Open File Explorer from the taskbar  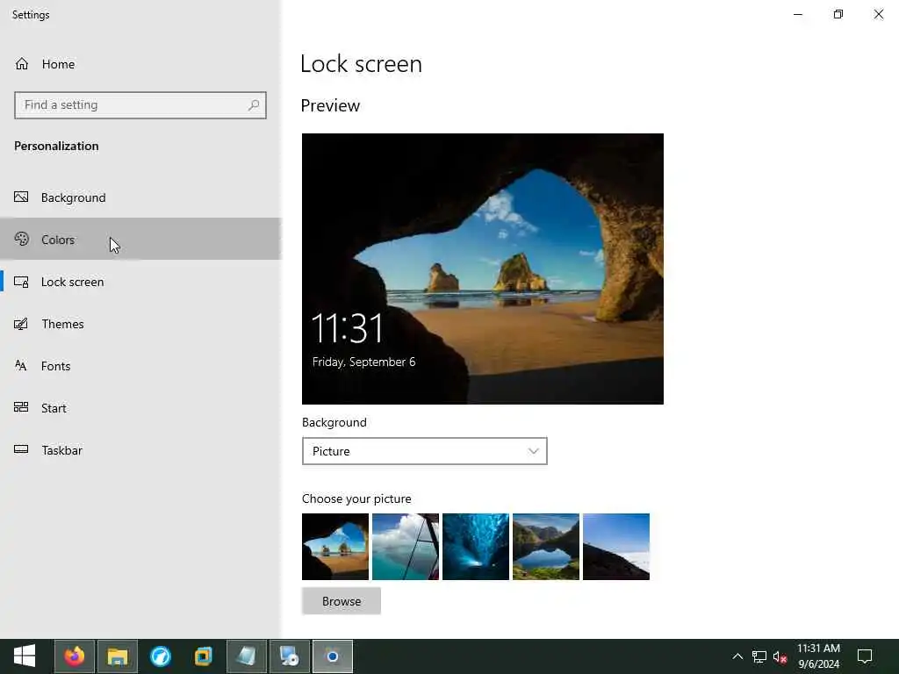pyautogui.click(x=118, y=656)
